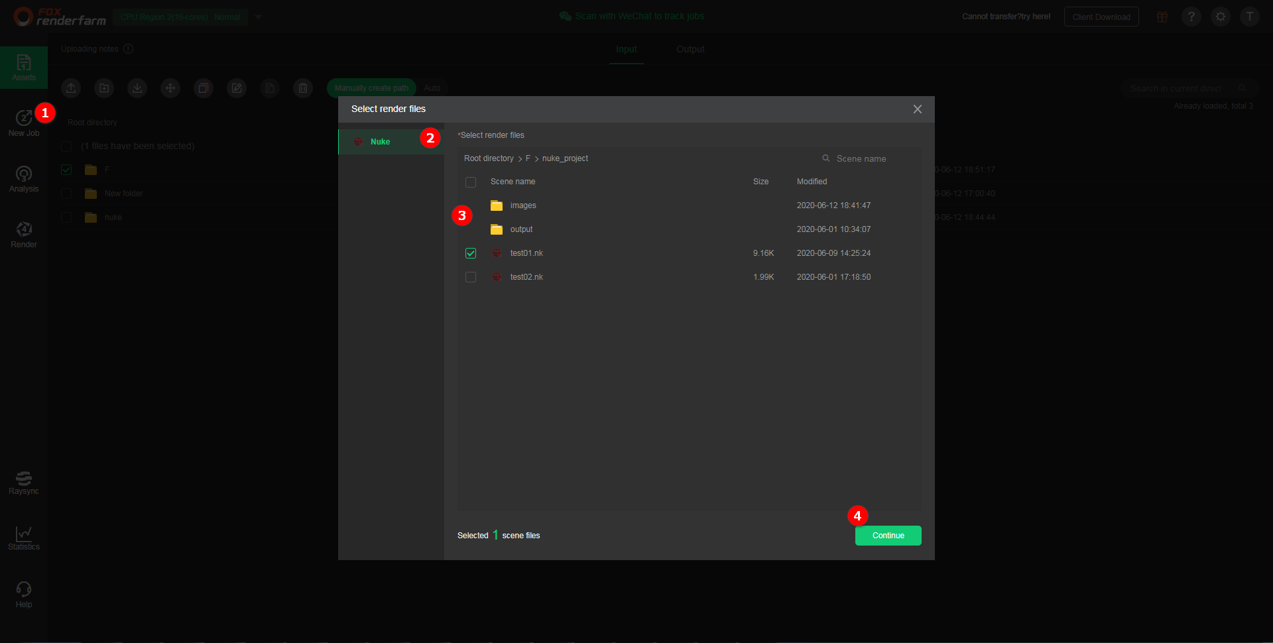The image size is (1273, 643).
Task: Open the user avatar T menu
Action: click(x=1250, y=17)
